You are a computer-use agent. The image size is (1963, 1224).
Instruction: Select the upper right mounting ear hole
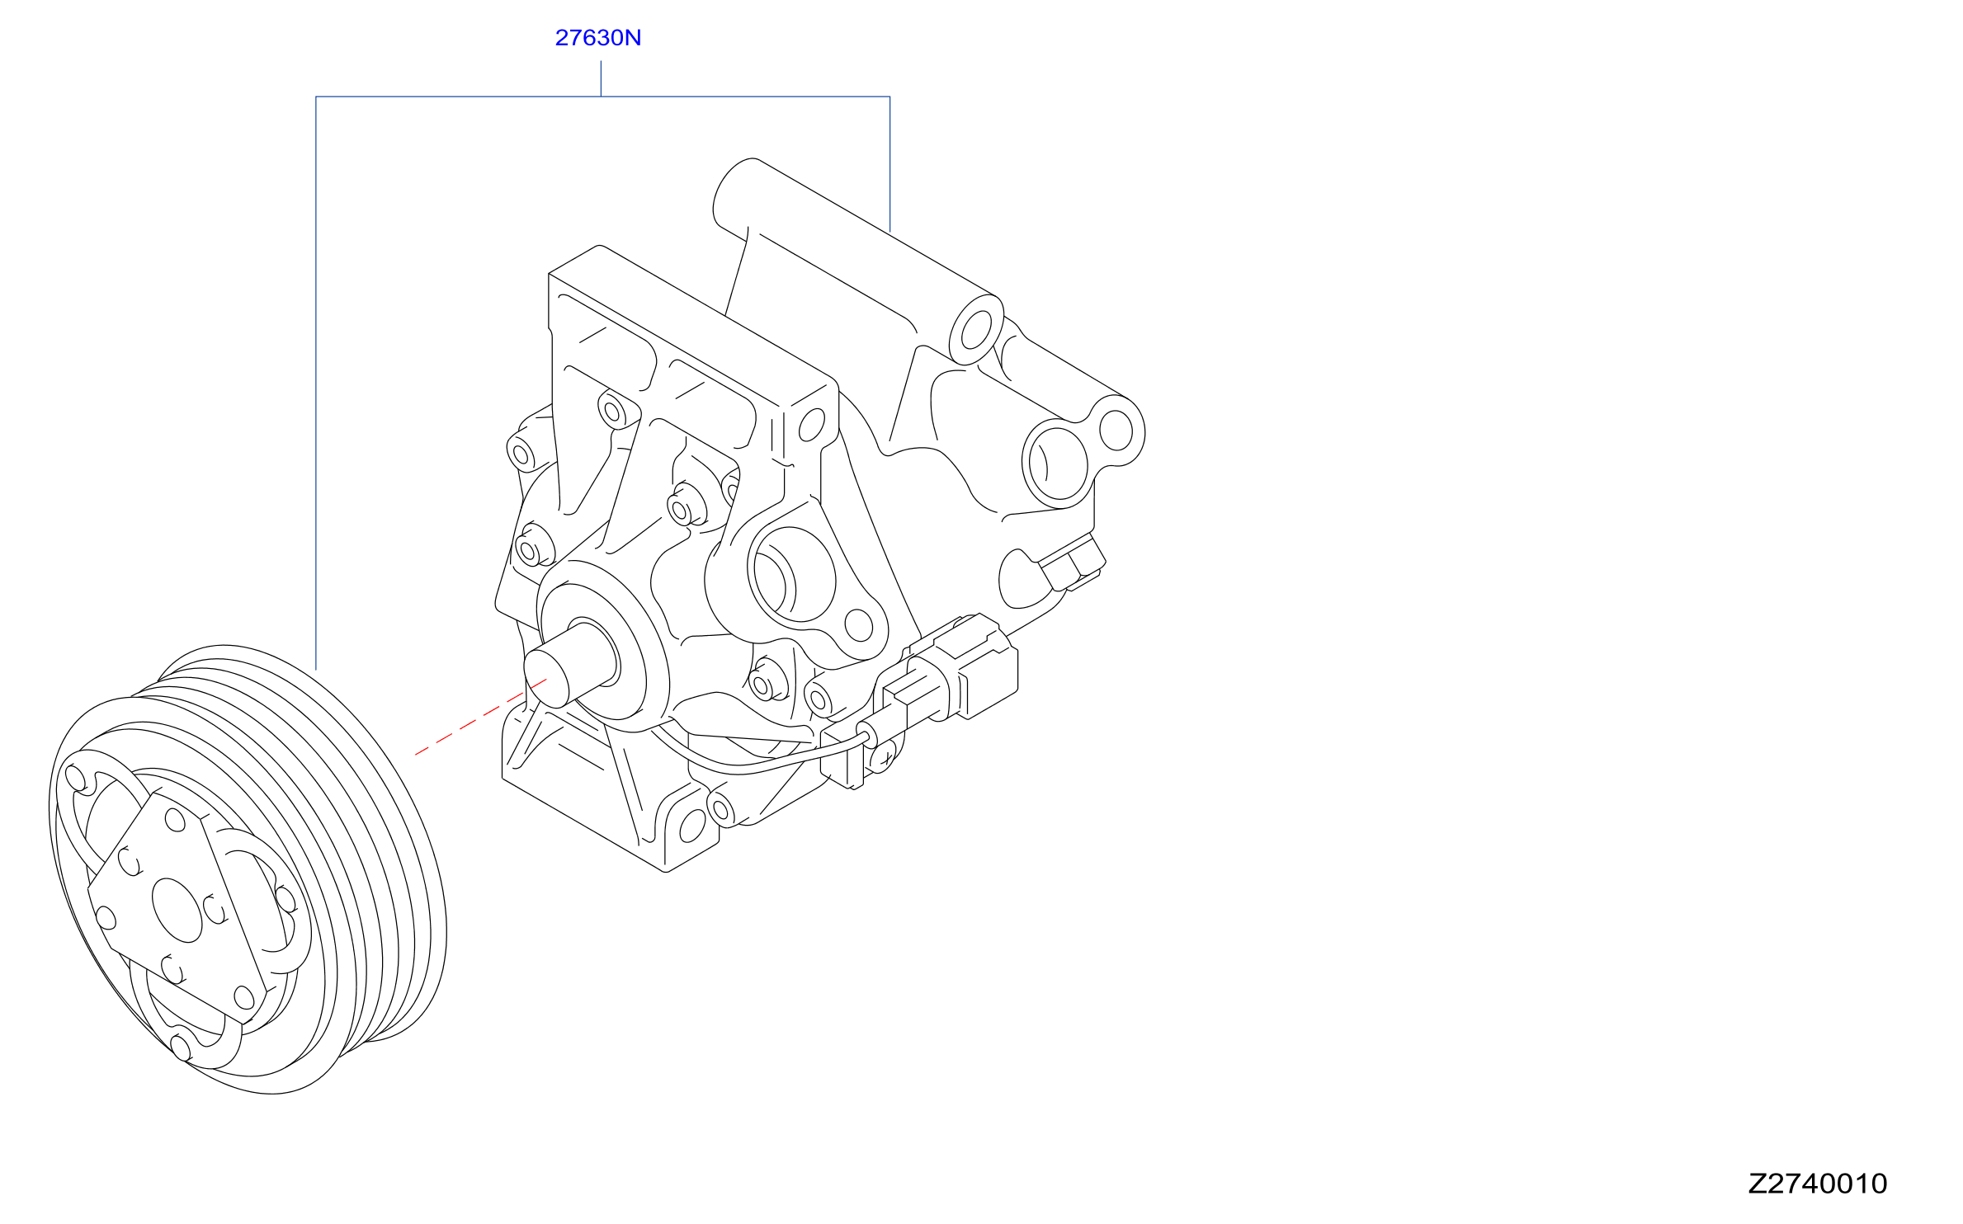coord(1116,430)
